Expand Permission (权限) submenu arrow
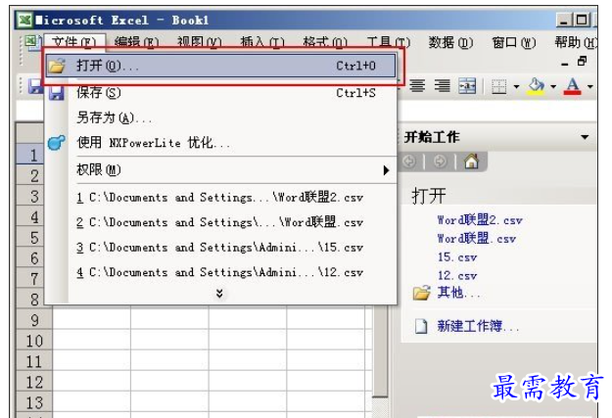This screenshot has height=418, width=612. click(x=386, y=170)
